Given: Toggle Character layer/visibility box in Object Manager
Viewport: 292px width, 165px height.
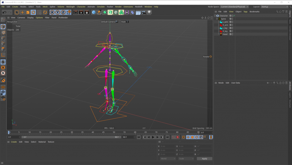Looking at the screenshot, I should pos(230,16).
